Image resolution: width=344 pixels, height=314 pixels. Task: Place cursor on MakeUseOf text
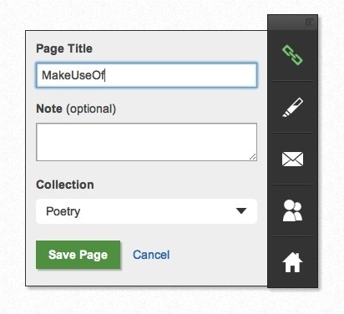pos(73,75)
